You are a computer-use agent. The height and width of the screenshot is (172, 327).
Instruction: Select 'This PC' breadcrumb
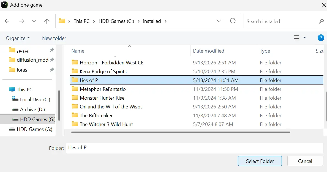click(81, 21)
